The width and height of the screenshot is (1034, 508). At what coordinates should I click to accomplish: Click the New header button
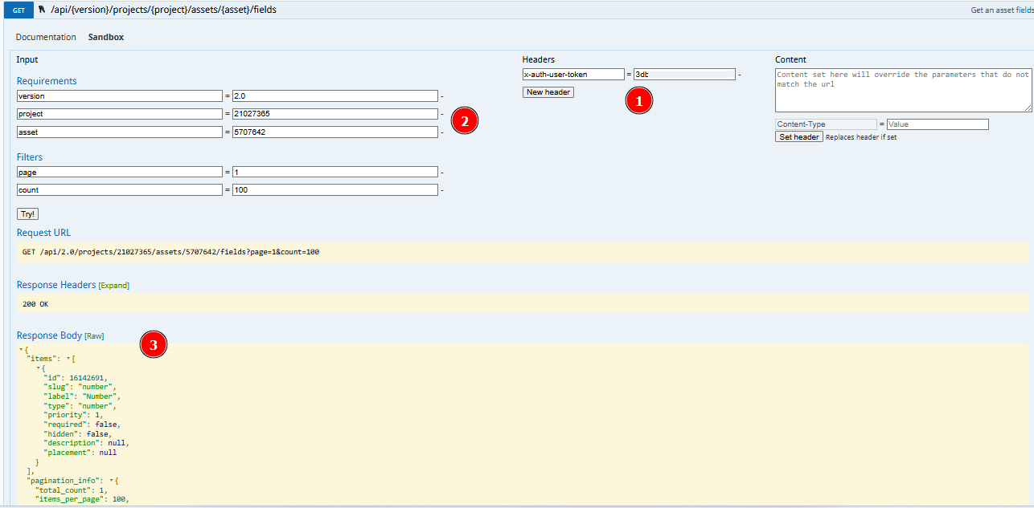click(x=548, y=92)
